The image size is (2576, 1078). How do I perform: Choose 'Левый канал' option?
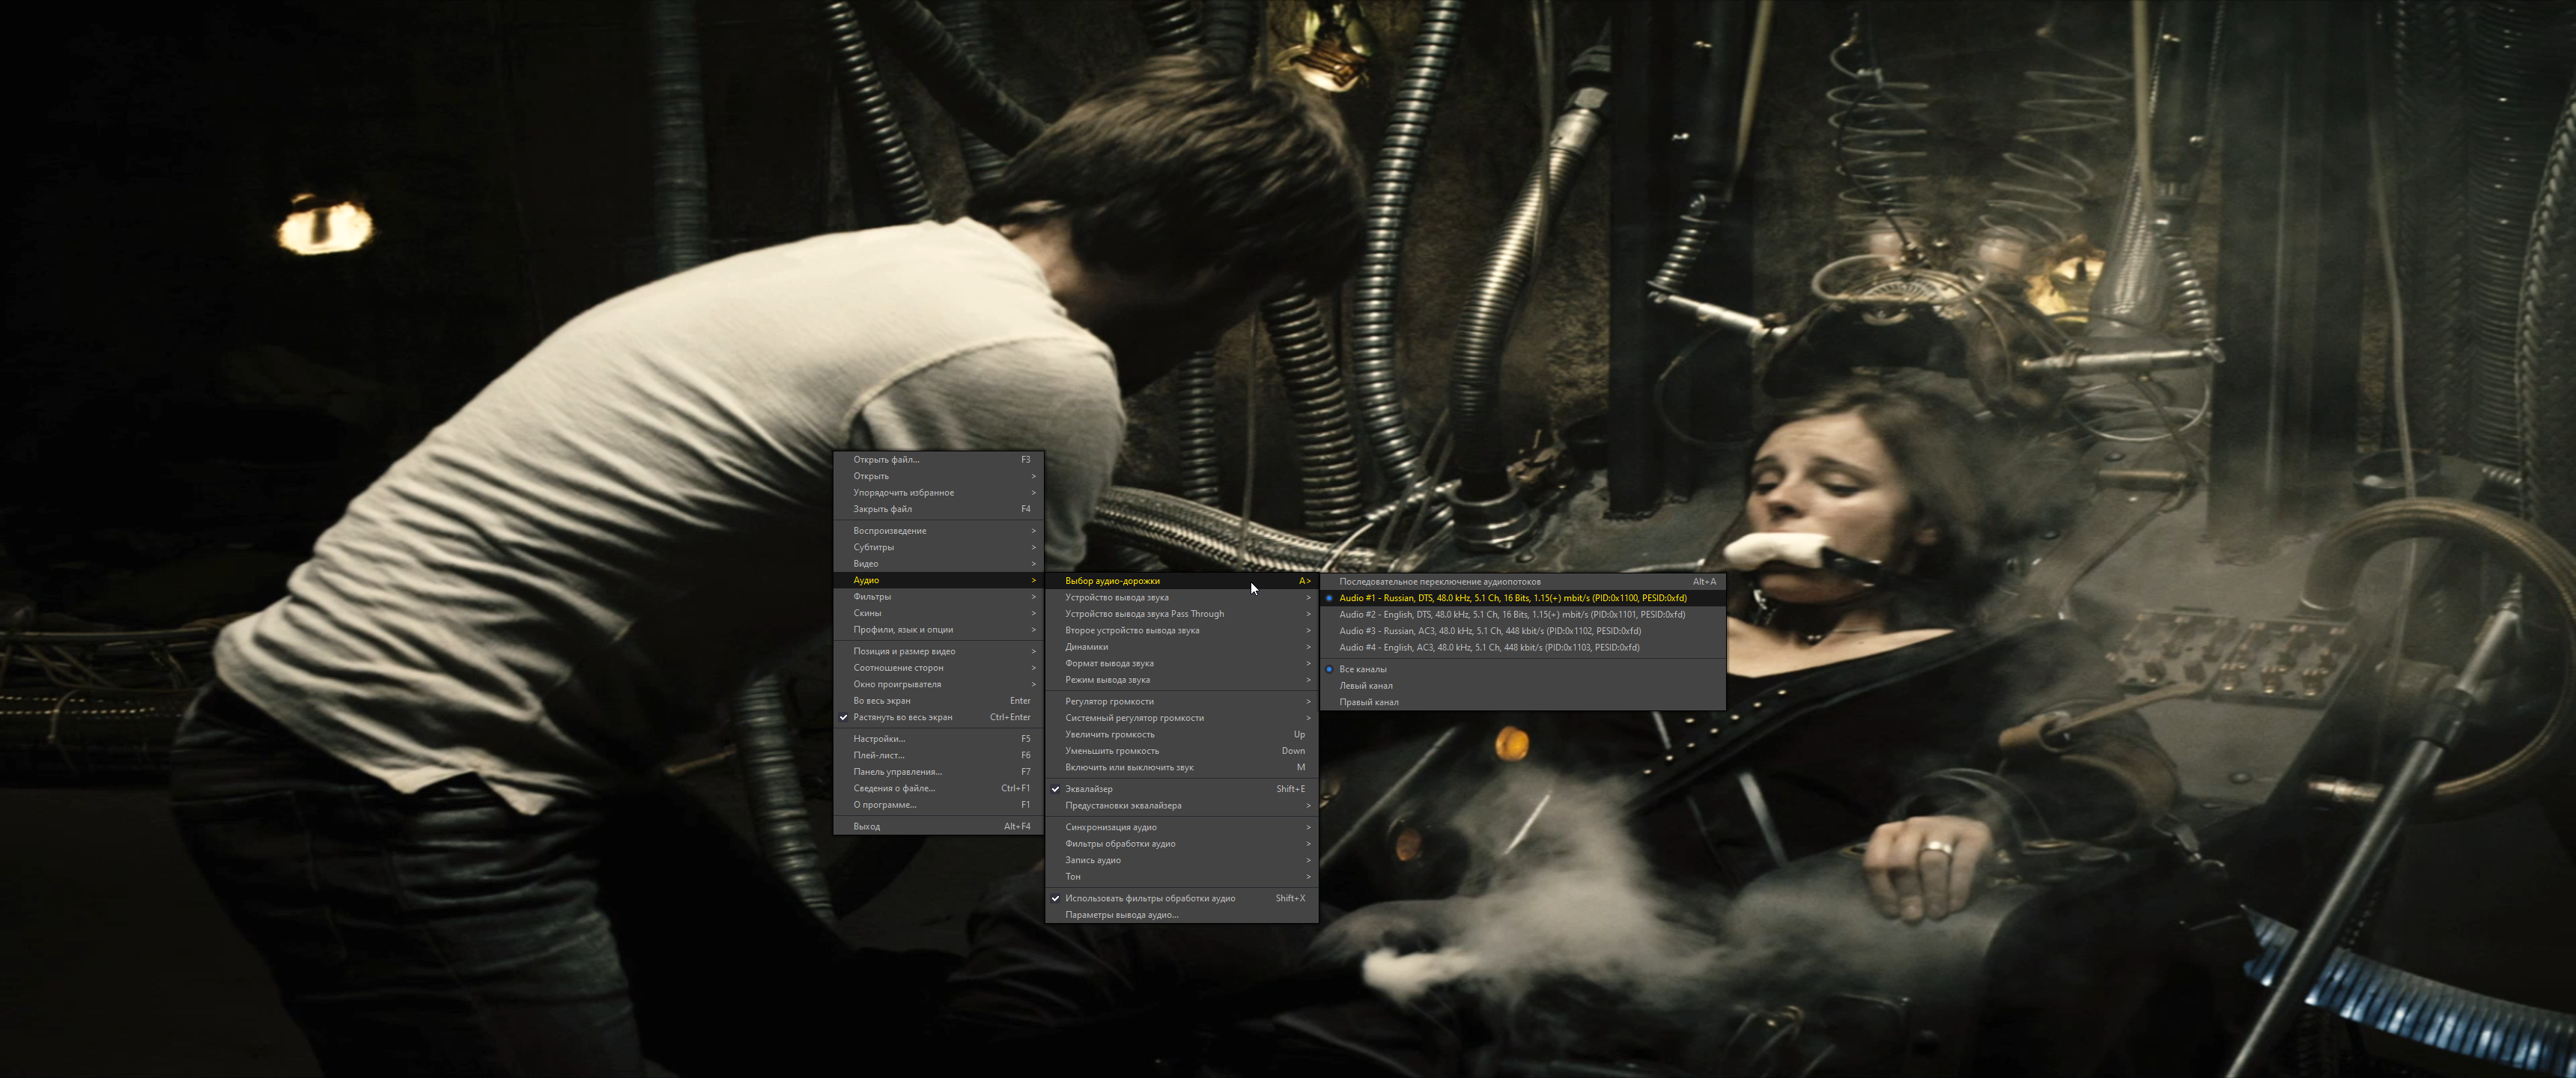1522,686
